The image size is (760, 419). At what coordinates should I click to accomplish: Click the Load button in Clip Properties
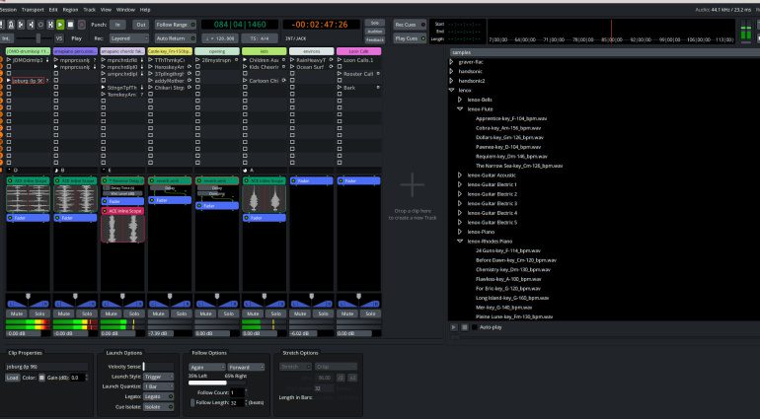pos(12,378)
